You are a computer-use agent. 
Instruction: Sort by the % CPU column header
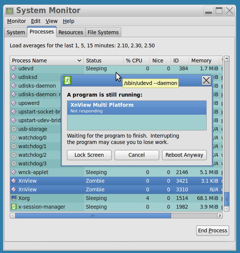tap(137, 61)
